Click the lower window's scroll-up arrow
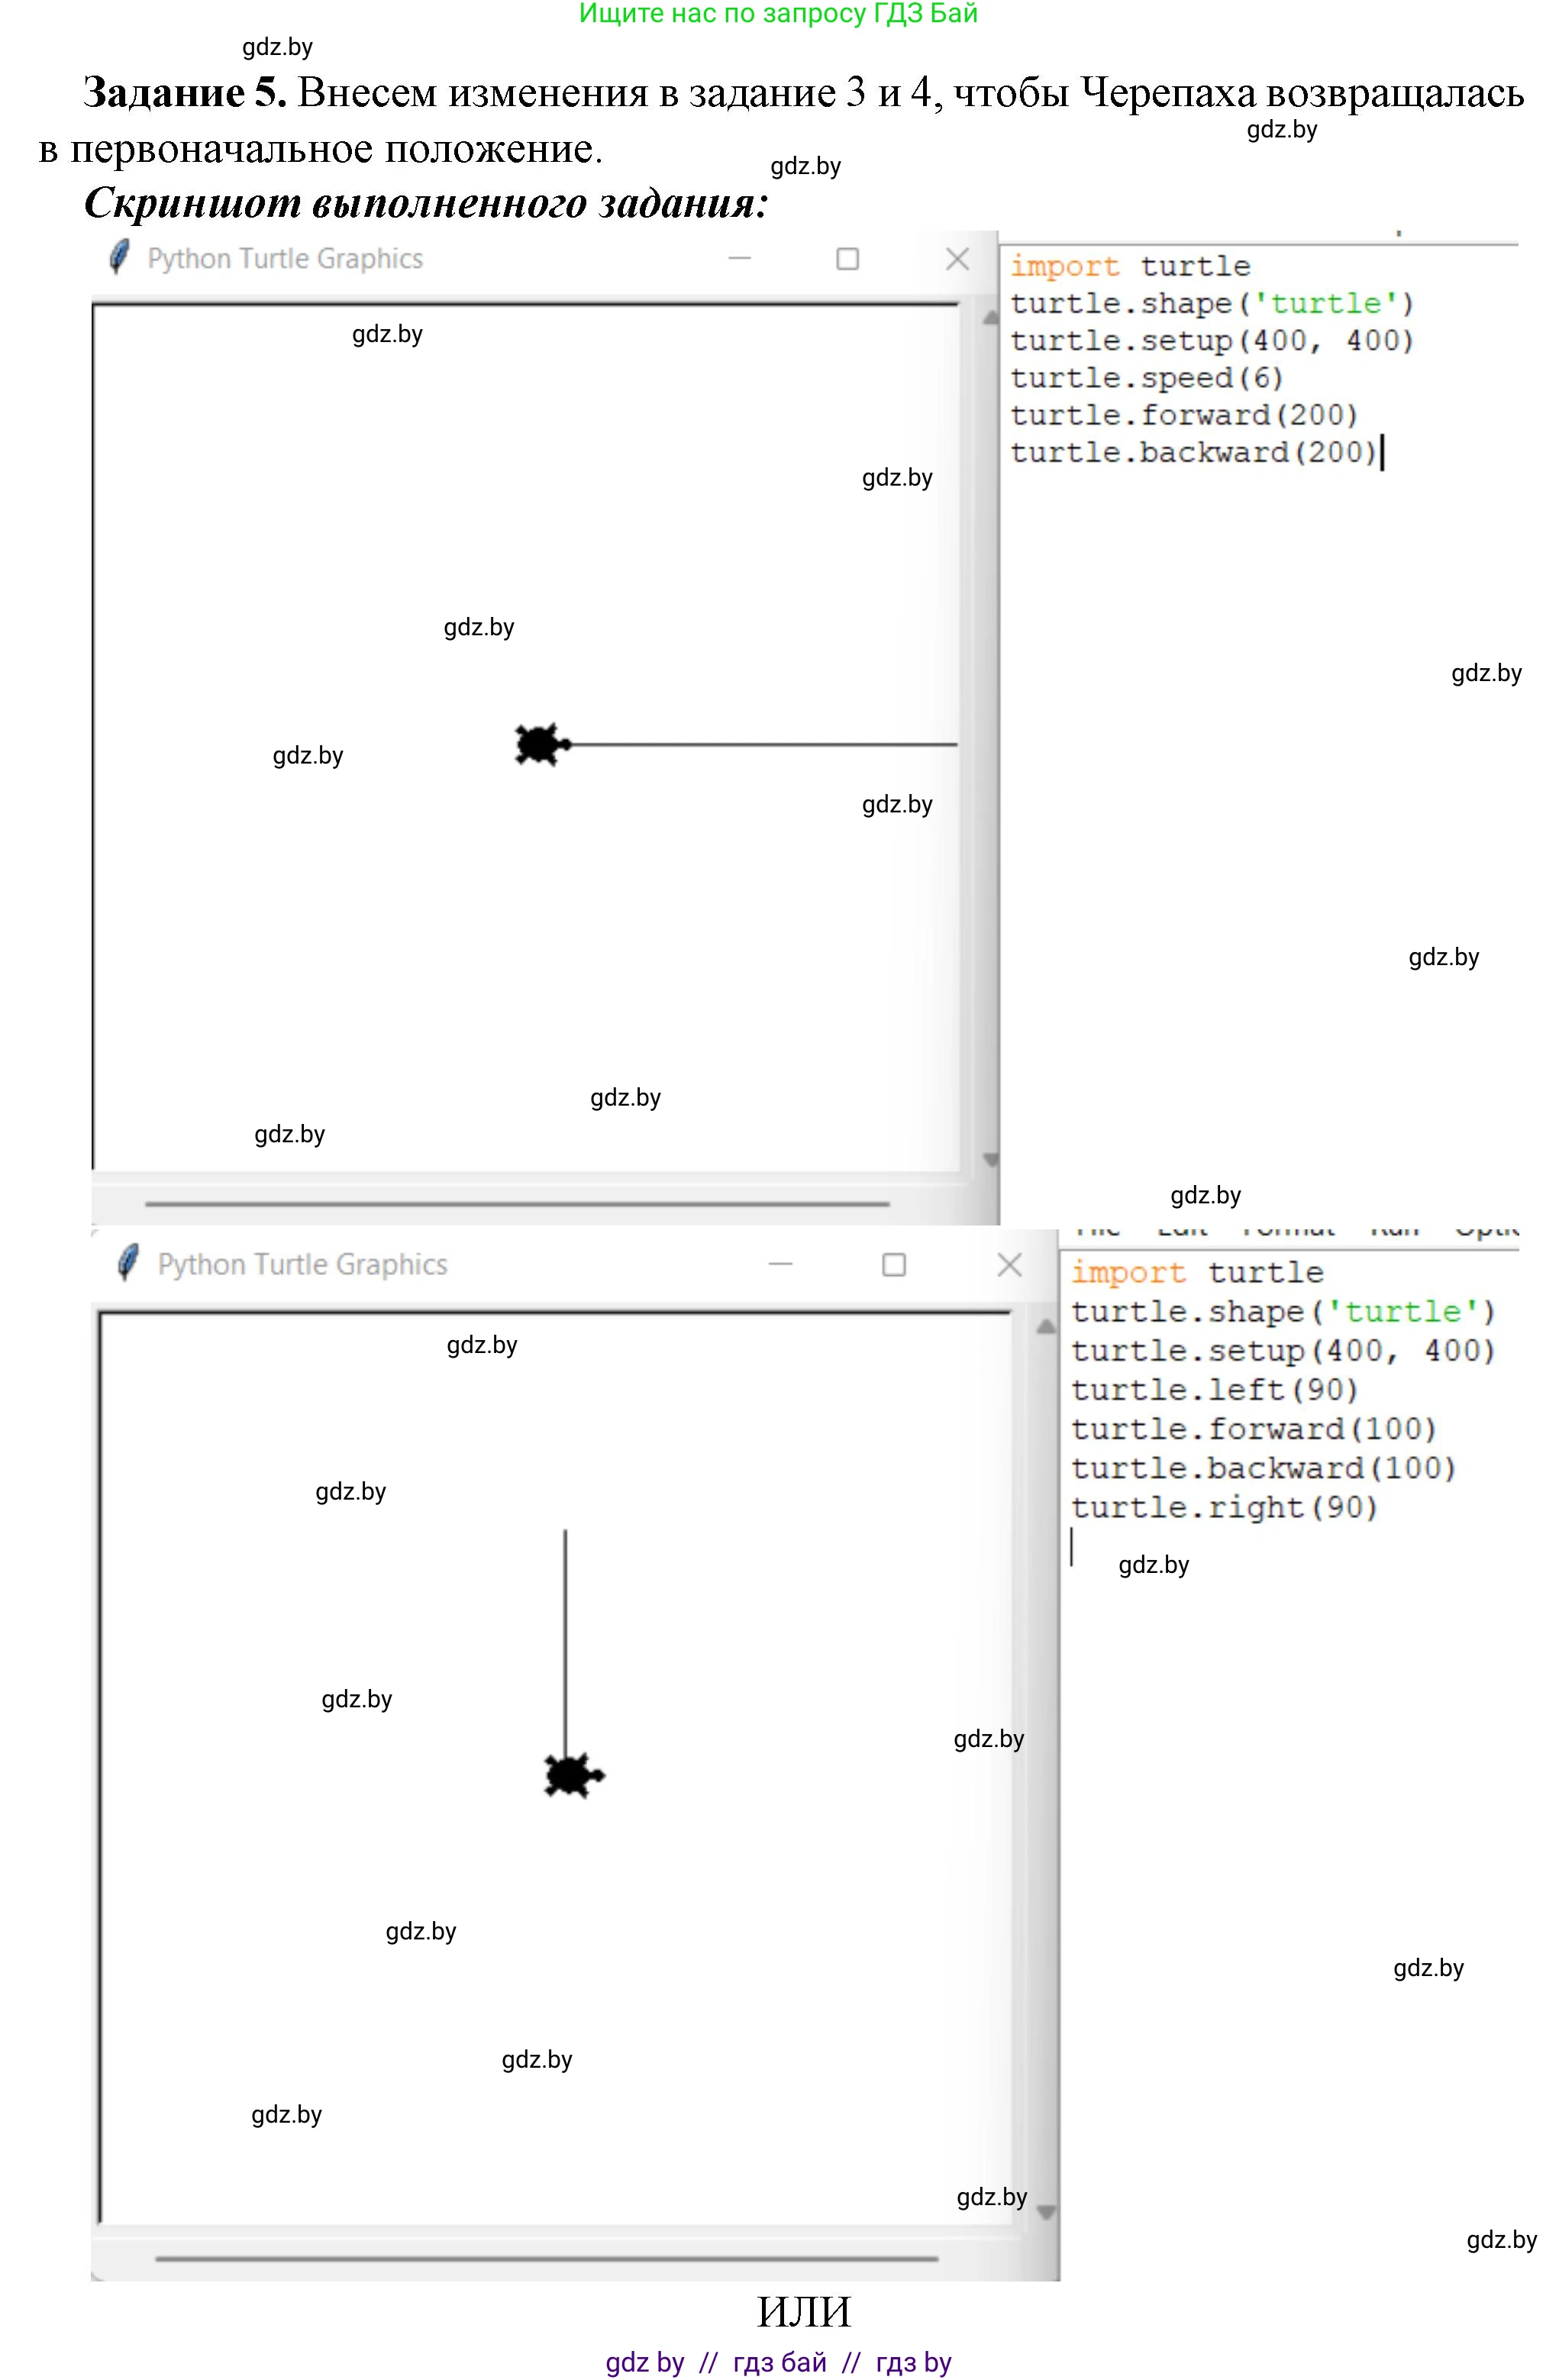1559x2380 pixels. click(x=1045, y=1327)
